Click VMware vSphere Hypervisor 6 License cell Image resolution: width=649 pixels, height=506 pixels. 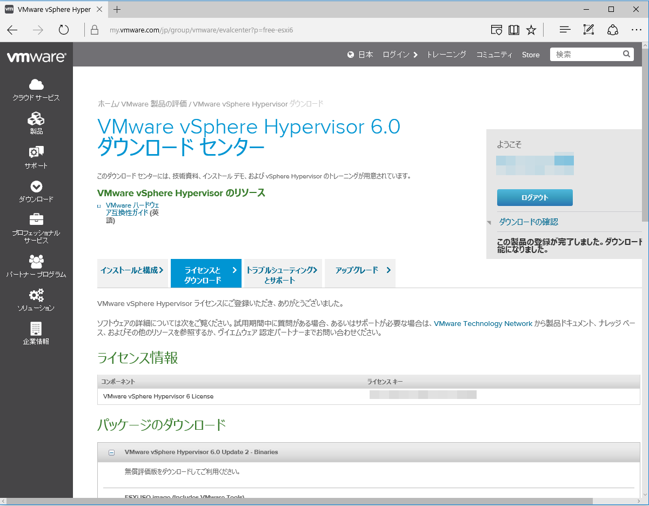(x=158, y=396)
